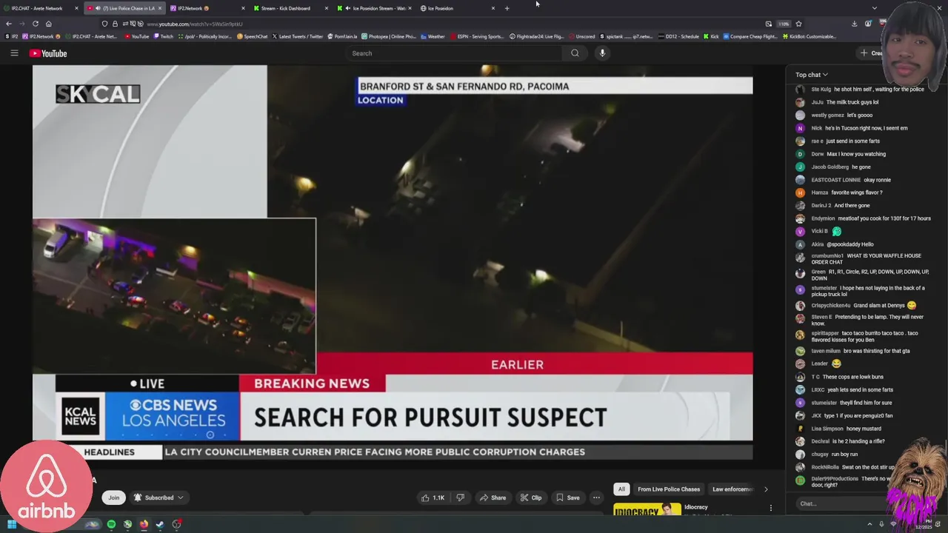
Task: Share the live video
Action: pyautogui.click(x=493, y=497)
